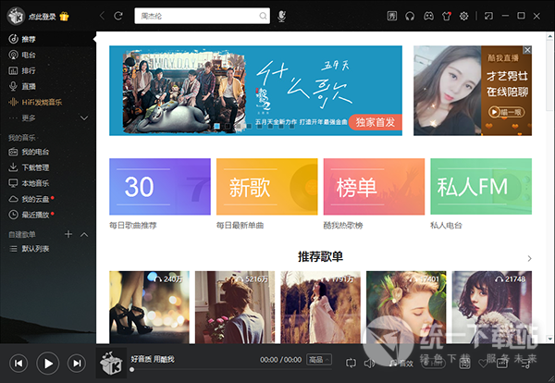Open 我的云盘 in the sidebar
Screen dimensions: 555x383
48,199
